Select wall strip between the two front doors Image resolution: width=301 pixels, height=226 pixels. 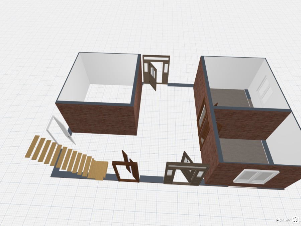click(152, 179)
